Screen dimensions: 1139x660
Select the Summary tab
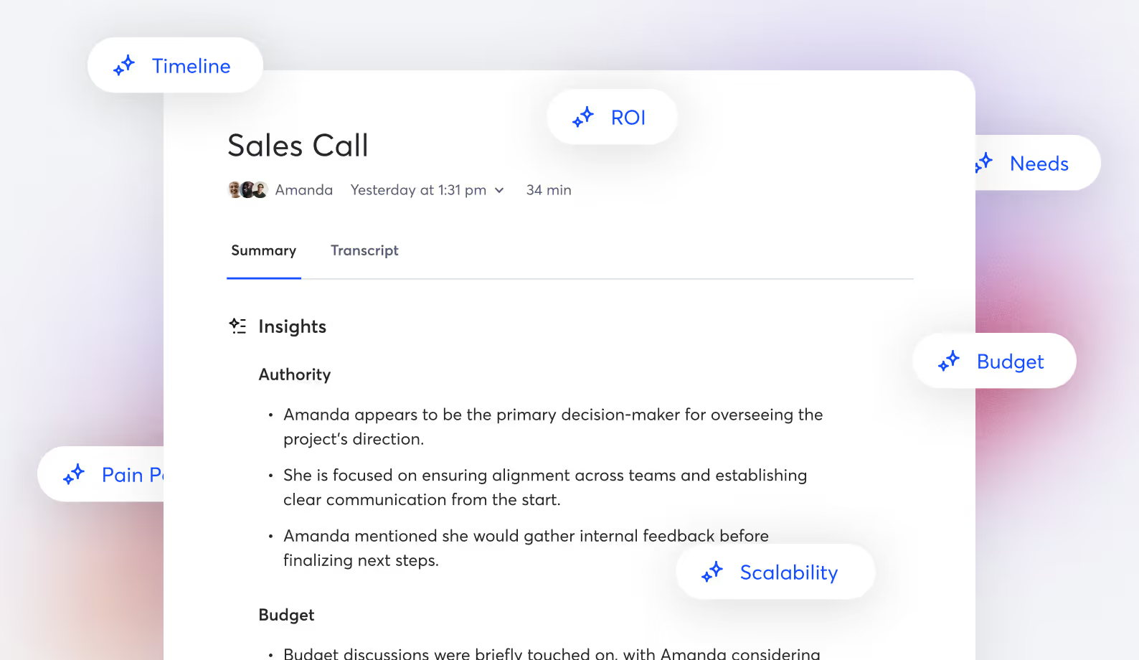click(x=263, y=250)
